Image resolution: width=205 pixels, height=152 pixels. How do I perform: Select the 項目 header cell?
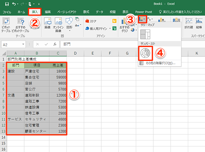click(37, 65)
